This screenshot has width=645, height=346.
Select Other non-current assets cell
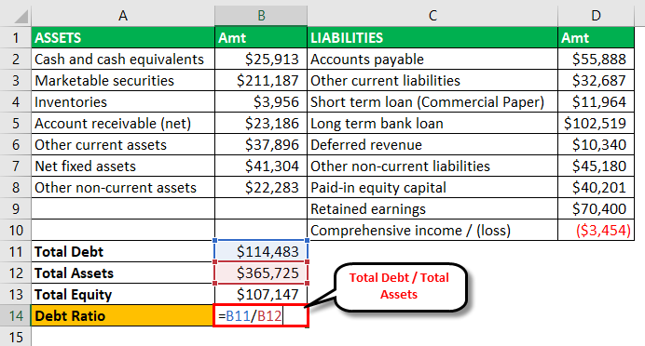[x=123, y=187]
